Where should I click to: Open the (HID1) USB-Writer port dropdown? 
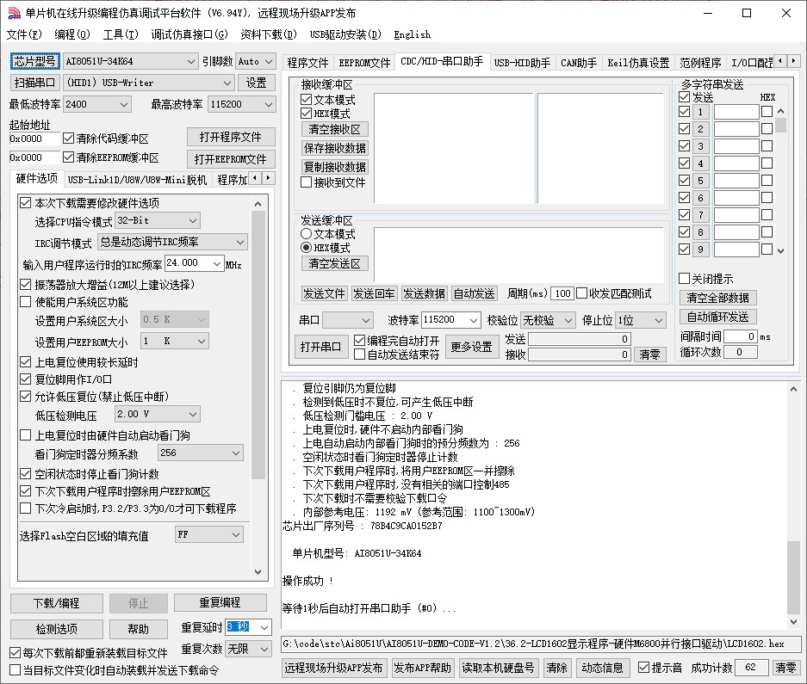point(149,83)
